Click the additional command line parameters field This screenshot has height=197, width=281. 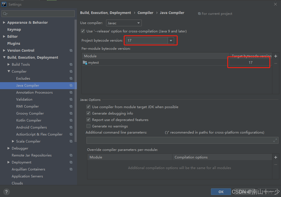click(x=182, y=141)
